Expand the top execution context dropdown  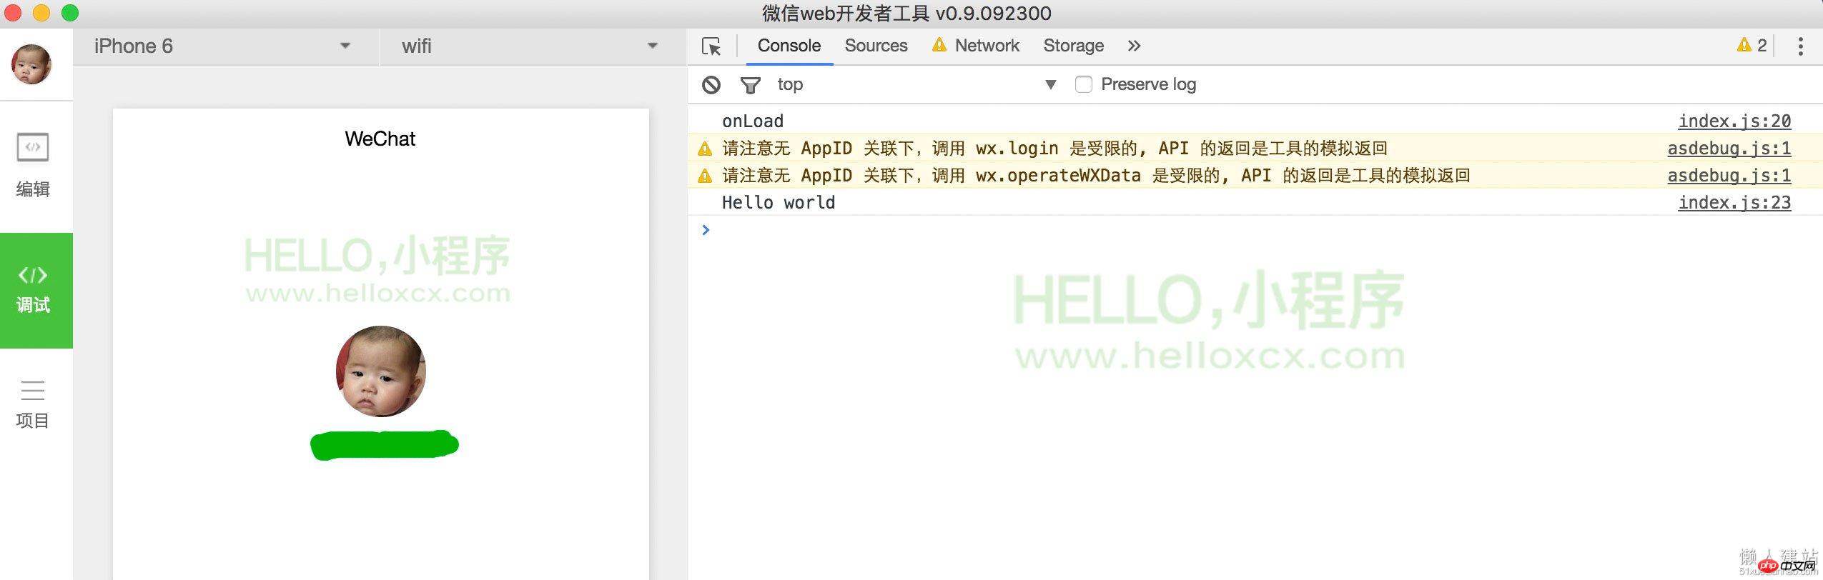click(x=917, y=84)
